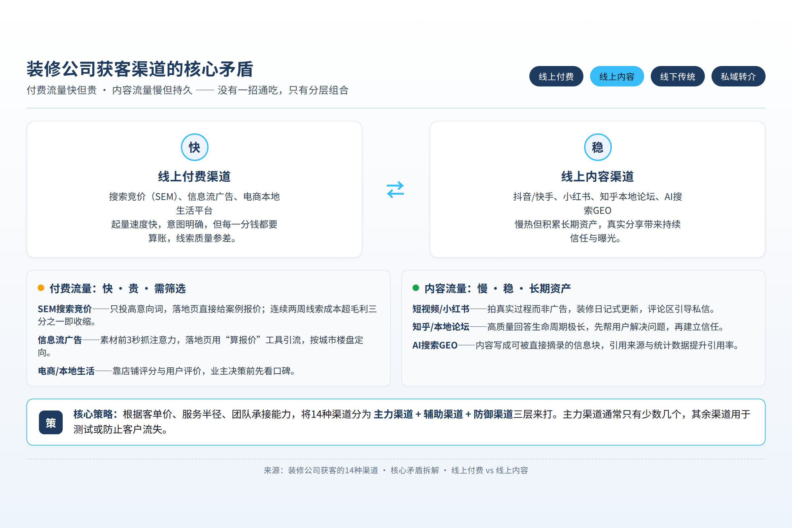
Task: Click the bold 主力渠道 + 辅助渠道 + 防御渠道 phrase
Action: 443,414
